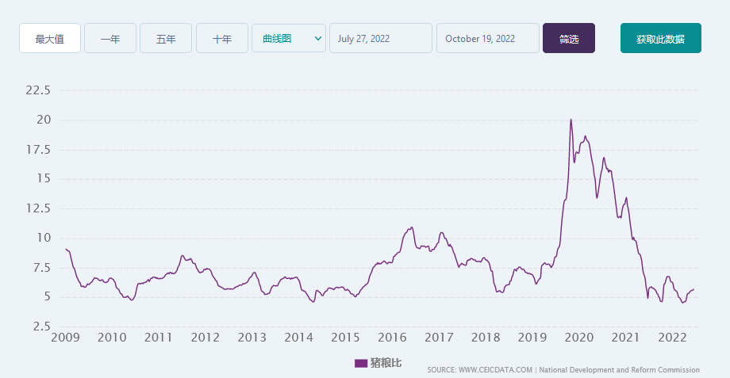Image resolution: width=730 pixels, height=378 pixels.
Task: Click the July 27, 2022 start date field
Action: [x=381, y=38]
